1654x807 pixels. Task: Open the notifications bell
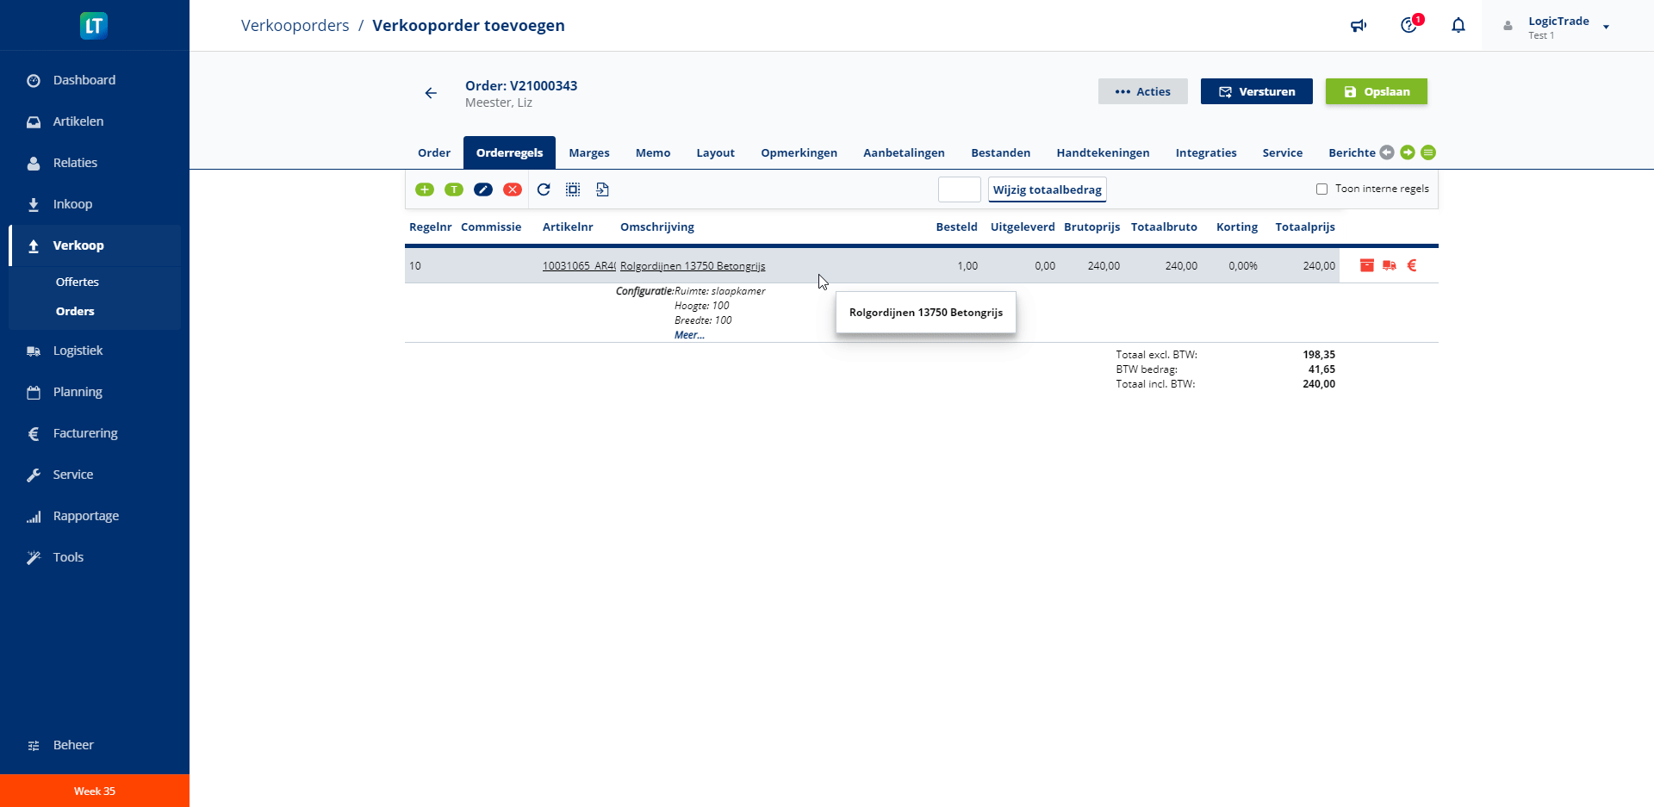coord(1458,26)
